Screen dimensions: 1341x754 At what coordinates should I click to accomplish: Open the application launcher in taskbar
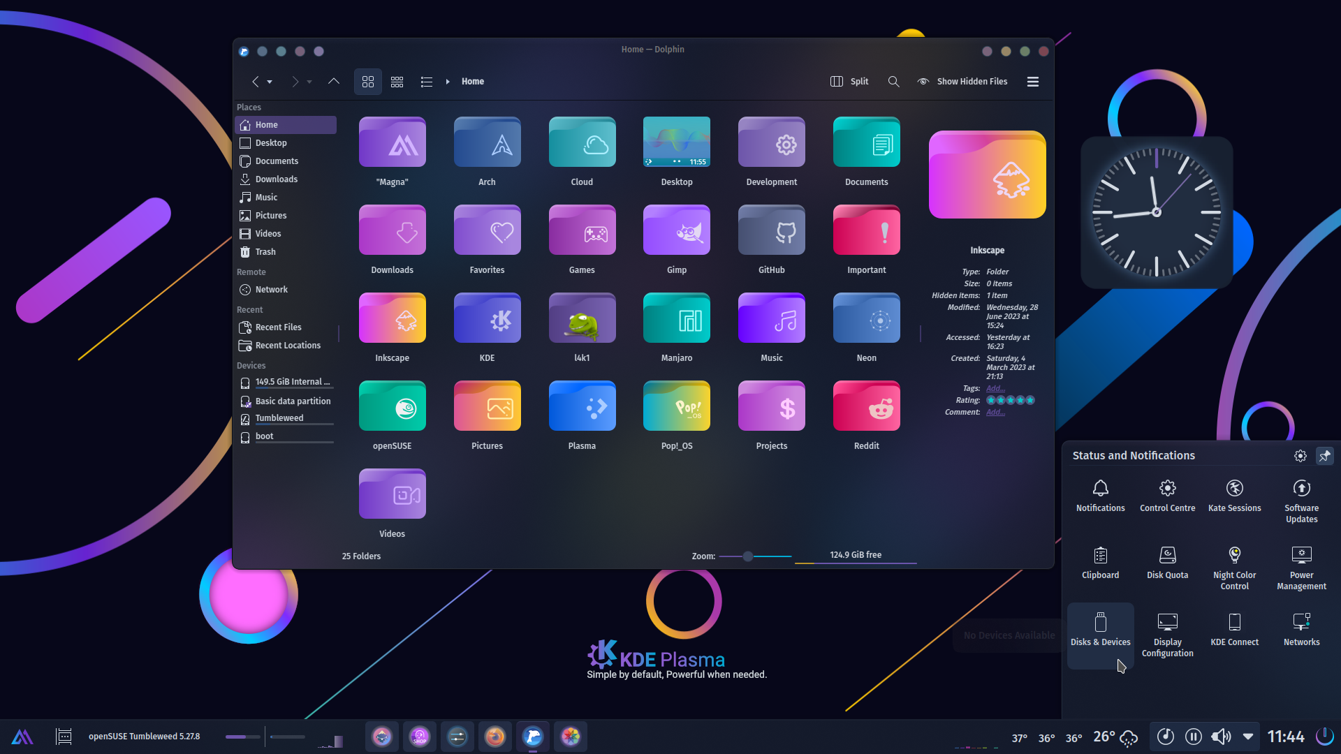(x=22, y=737)
